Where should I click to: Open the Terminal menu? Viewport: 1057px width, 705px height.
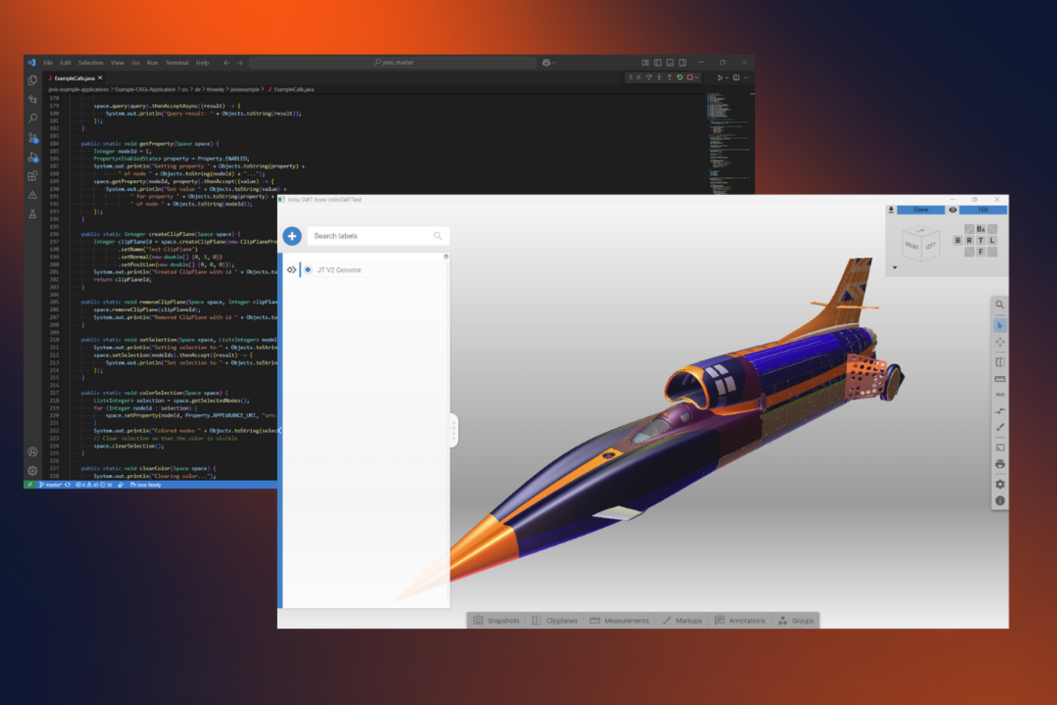[x=177, y=63]
